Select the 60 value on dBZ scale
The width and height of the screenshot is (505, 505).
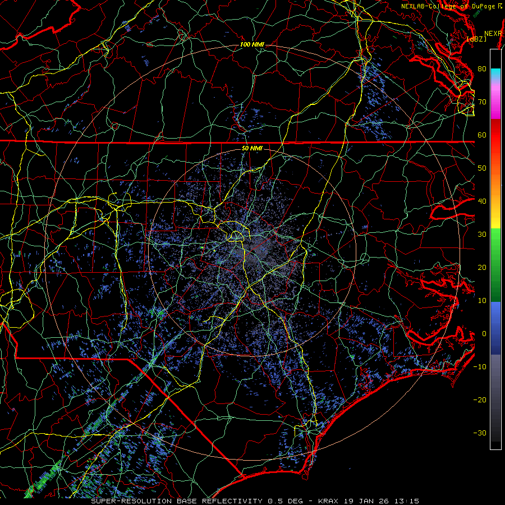pyautogui.click(x=482, y=135)
